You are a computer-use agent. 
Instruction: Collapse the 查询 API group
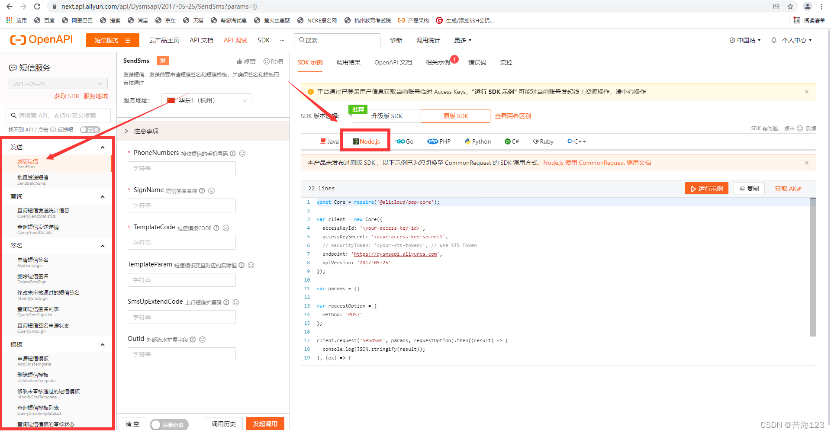pyautogui.click(x=103, y=197)
